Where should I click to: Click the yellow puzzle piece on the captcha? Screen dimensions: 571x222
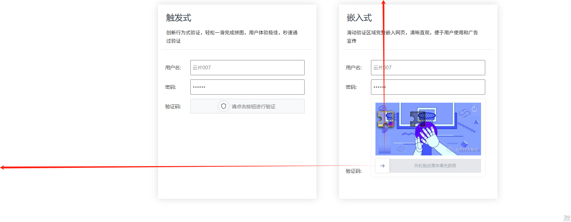[386, 119]
